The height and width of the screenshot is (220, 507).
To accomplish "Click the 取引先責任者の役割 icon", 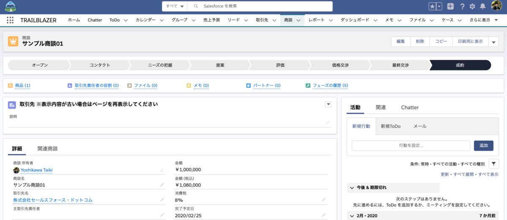I will click(70, 86).
